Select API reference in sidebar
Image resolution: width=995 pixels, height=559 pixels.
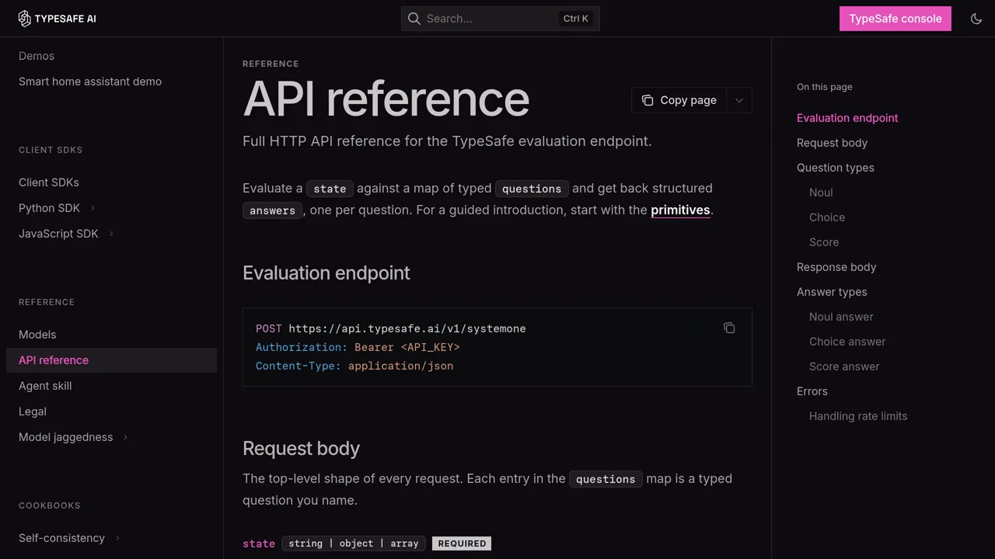(111, 360)
